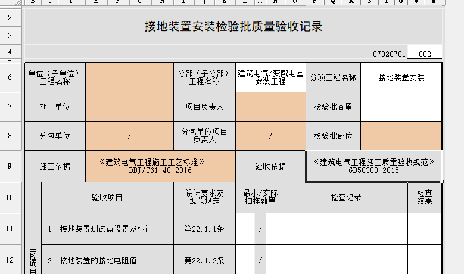The image size is (464, 274).
Task: Select entire row 9 via row header
Action: pyautogui.click(x=10, y=166)
